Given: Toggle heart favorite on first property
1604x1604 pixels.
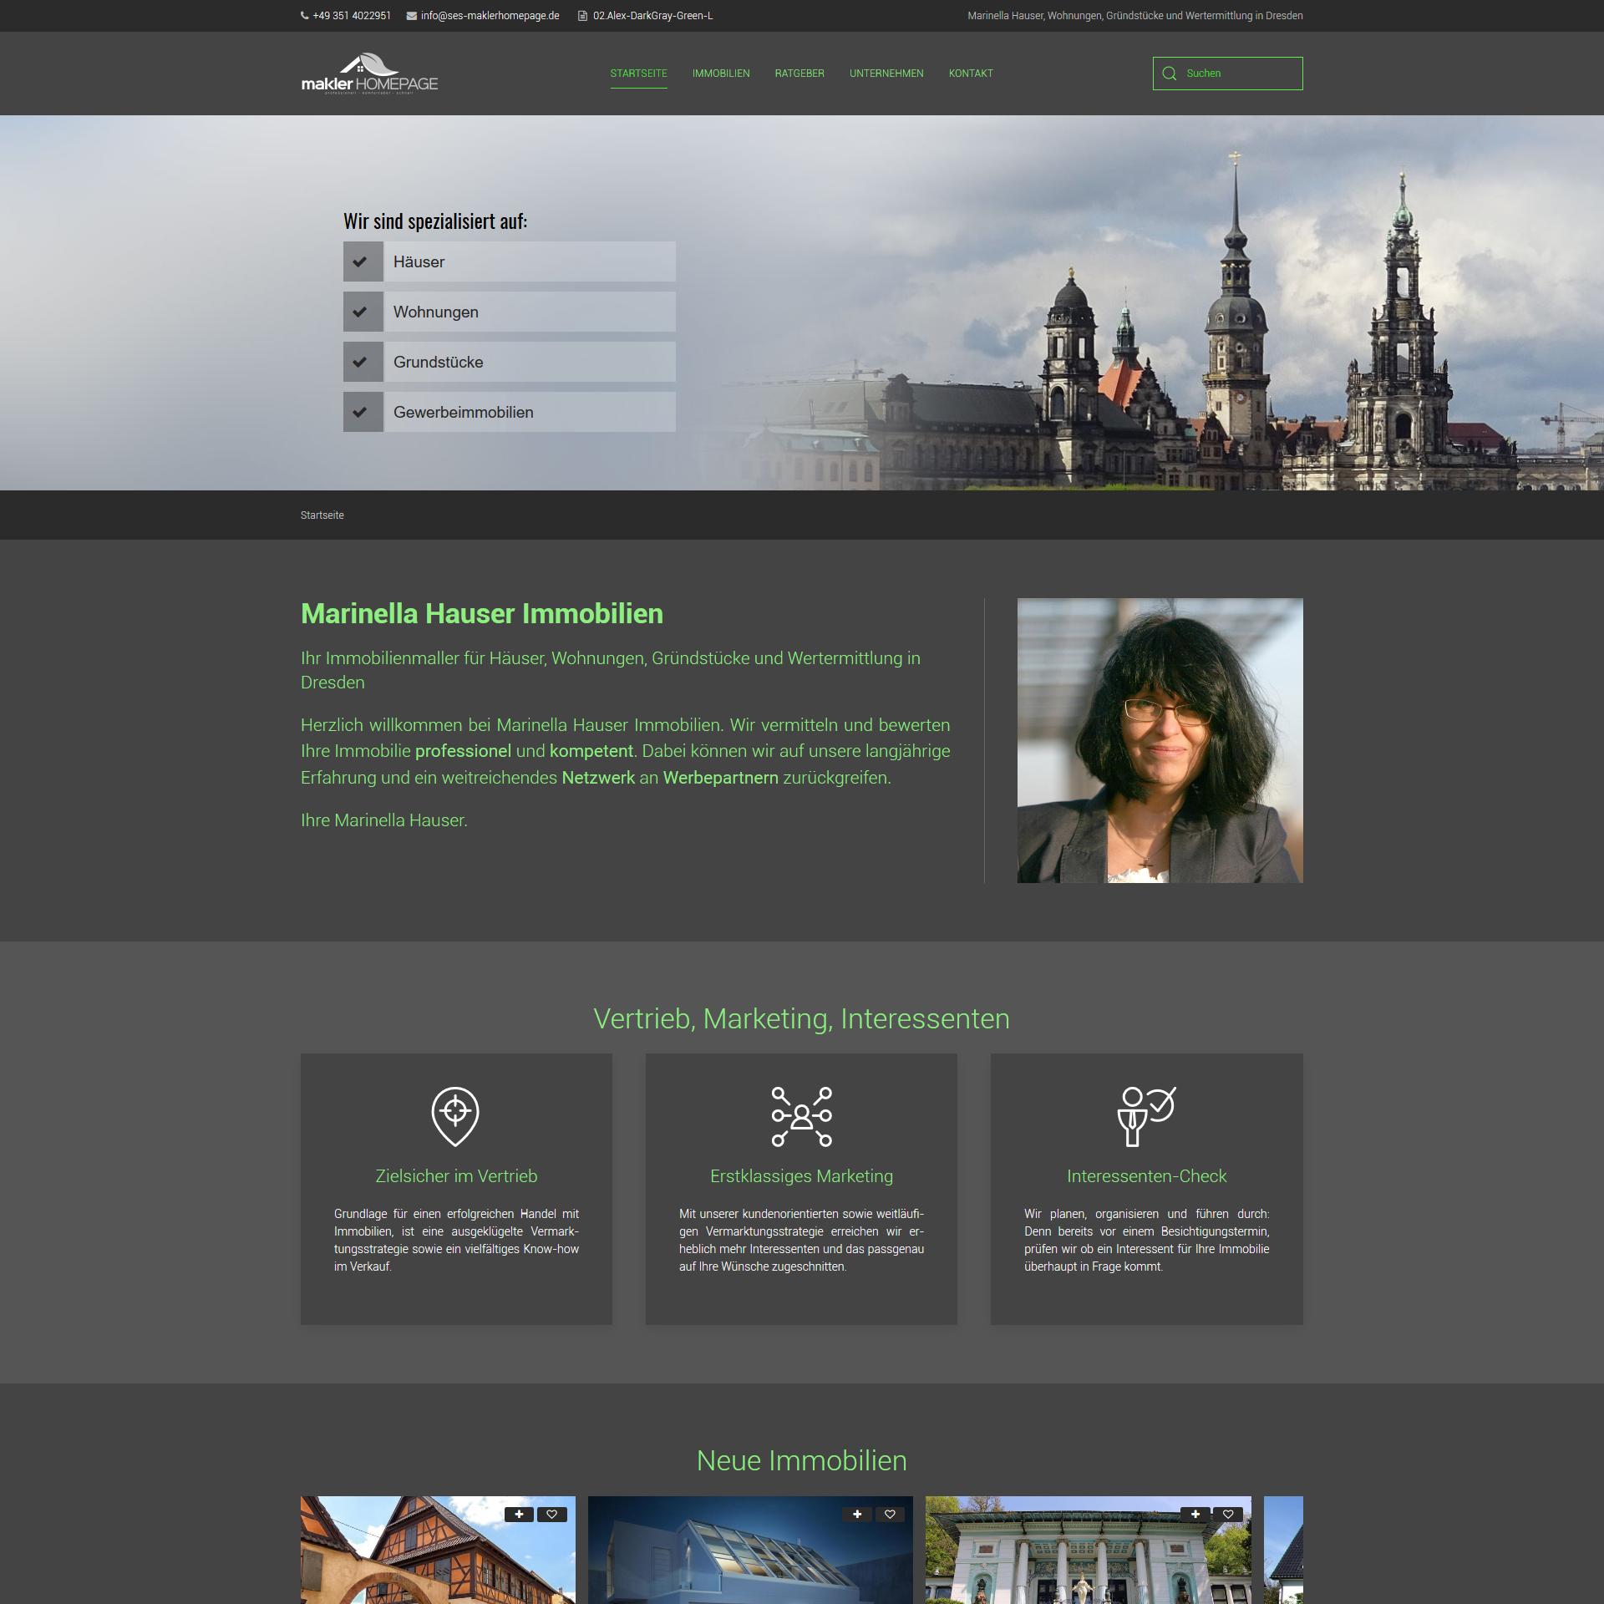Looking at the screenshot, I should tap(551, 1515).
